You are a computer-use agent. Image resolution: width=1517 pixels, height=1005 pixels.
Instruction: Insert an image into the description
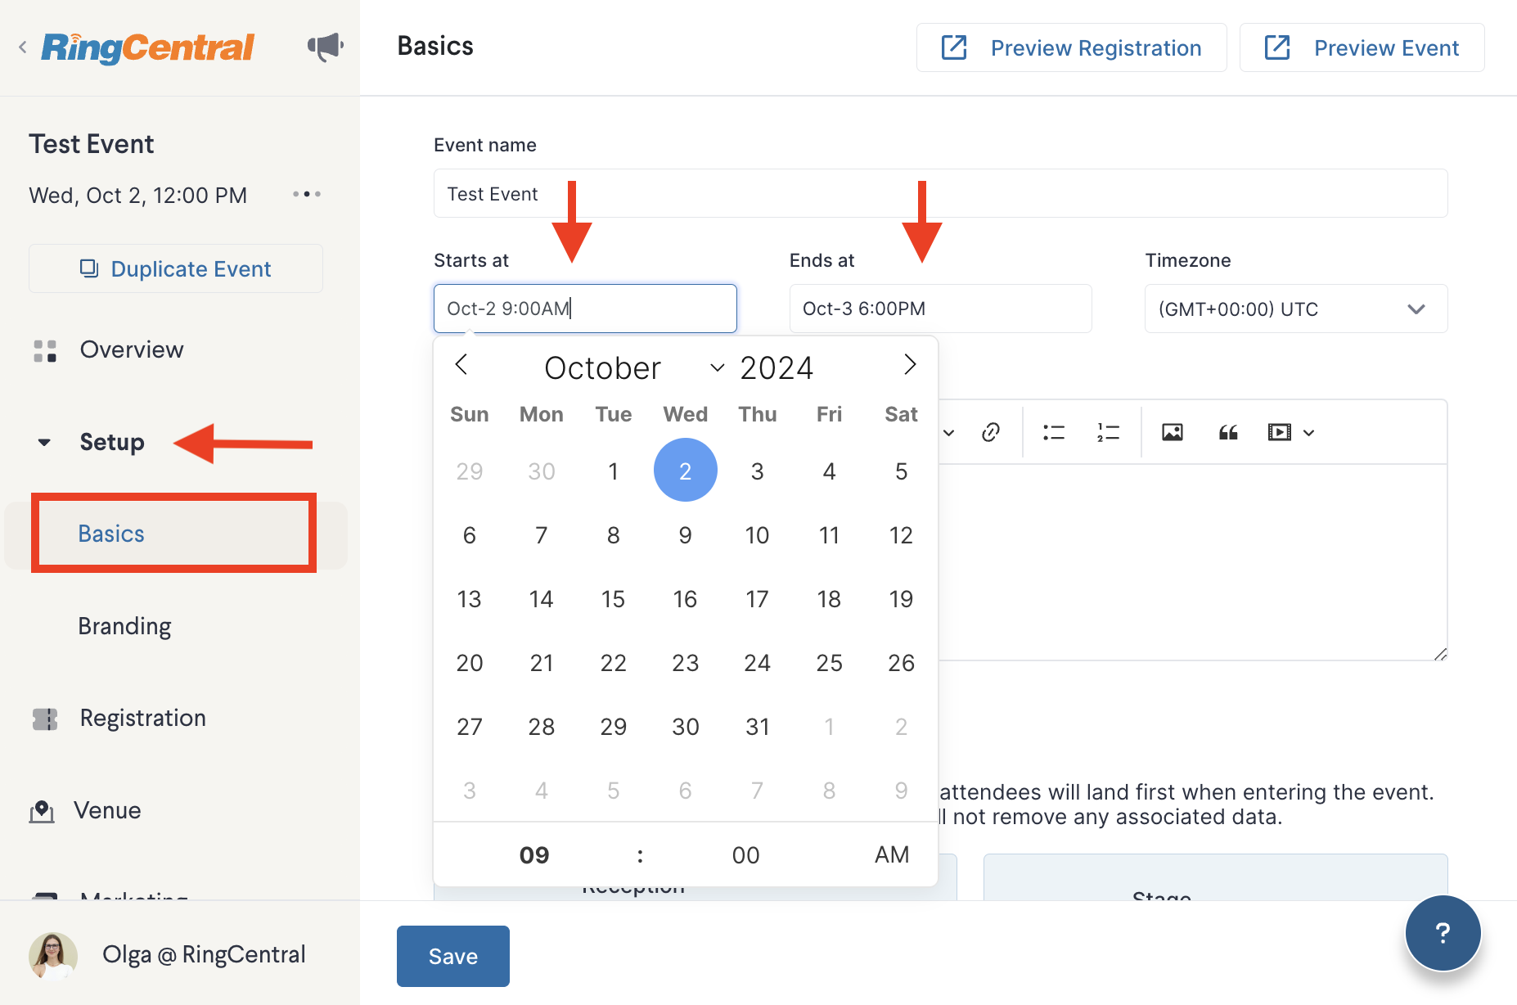1173,432
